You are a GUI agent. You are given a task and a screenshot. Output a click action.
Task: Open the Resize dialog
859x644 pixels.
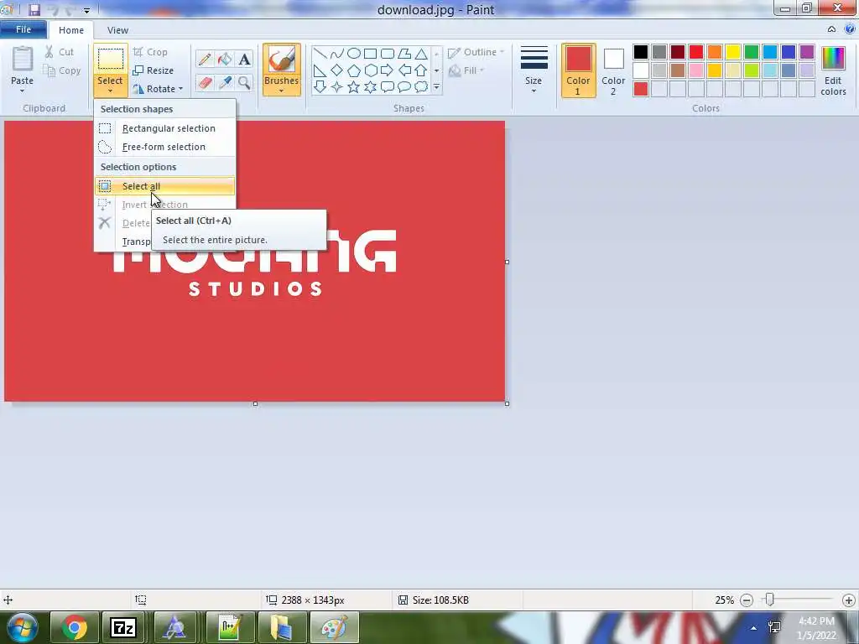tap(154, 70)
